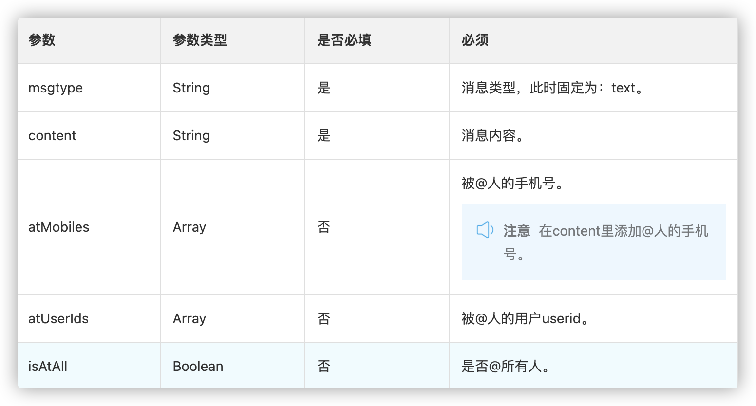The image size is (756, 406).
Task: Click the Array type in atMobiles row
Action: click(x=189, y=227)
